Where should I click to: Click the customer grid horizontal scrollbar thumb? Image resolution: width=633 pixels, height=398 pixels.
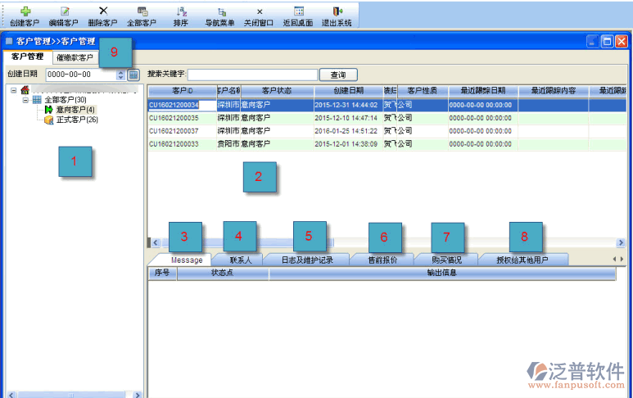247,242
